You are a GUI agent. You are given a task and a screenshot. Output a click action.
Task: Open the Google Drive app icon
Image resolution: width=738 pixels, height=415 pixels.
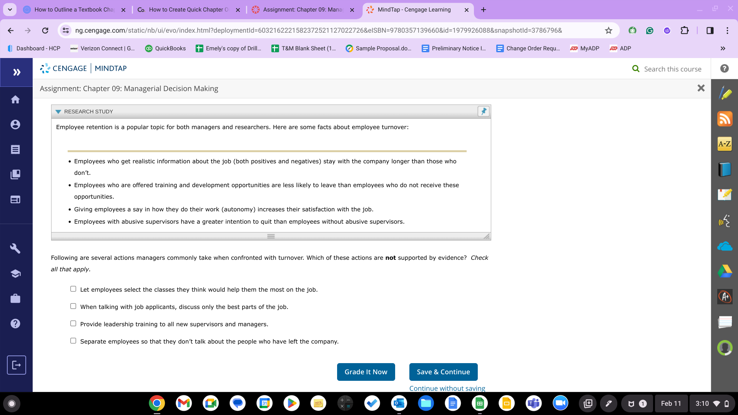click(725, 271)
